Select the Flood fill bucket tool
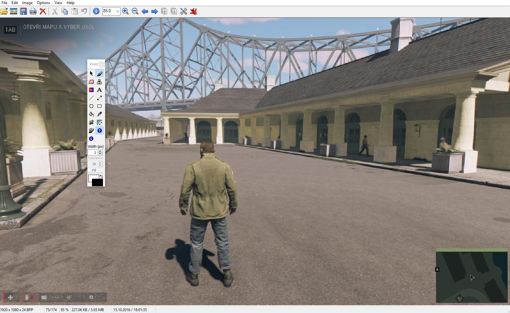 [91, 114]
